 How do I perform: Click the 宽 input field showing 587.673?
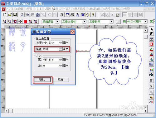pos(51,60)
